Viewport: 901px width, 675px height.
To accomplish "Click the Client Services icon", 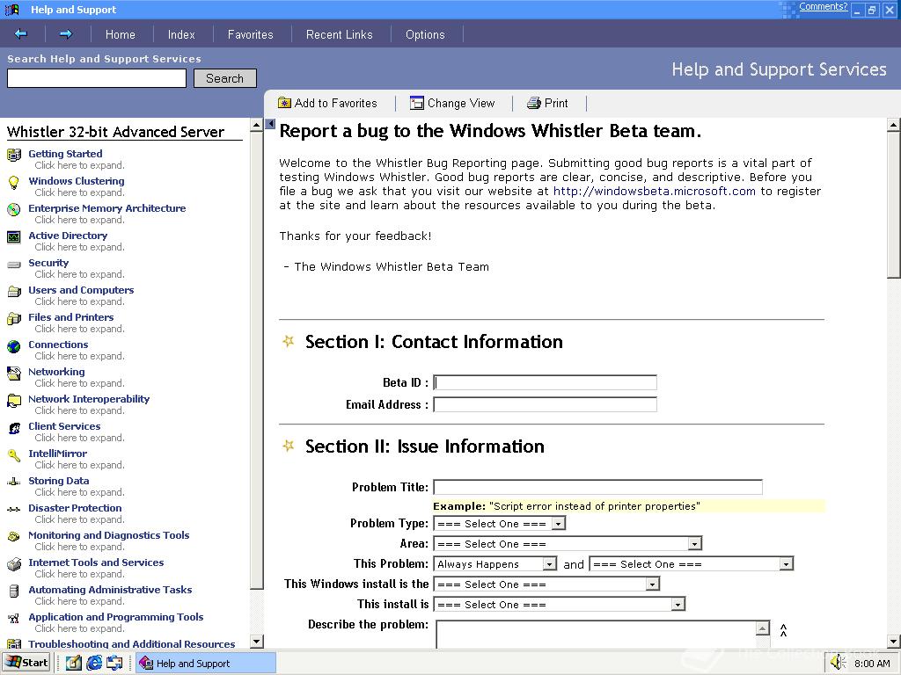I will (x=14, y=428).
